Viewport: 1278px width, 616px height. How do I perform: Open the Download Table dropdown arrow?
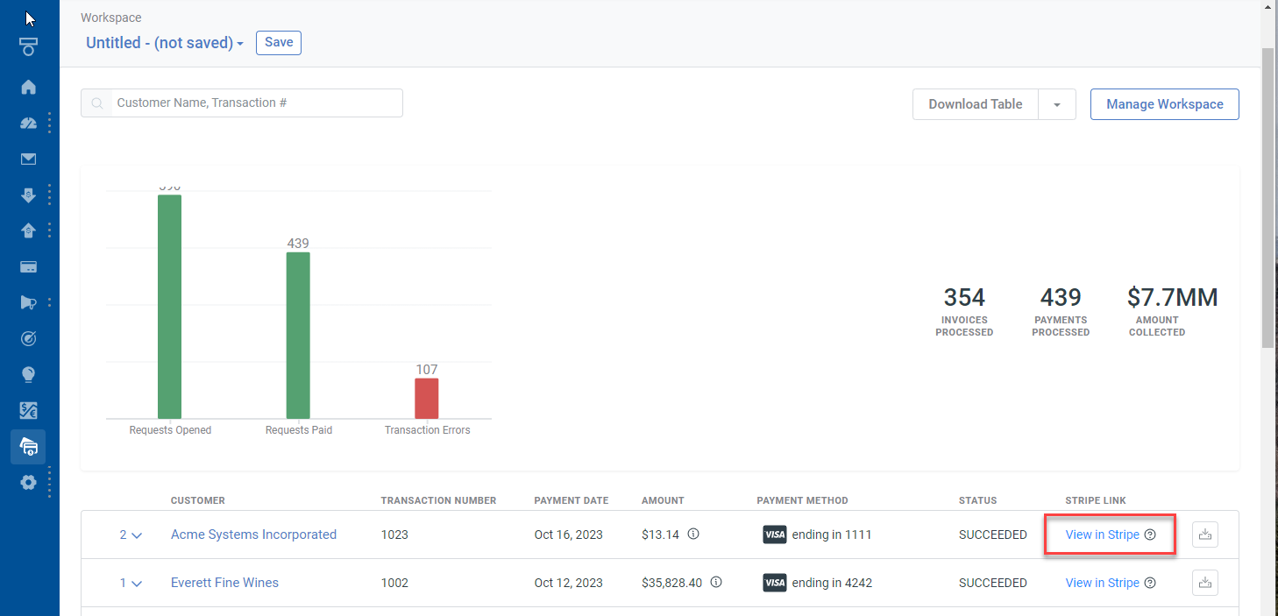click(1057, 104)
